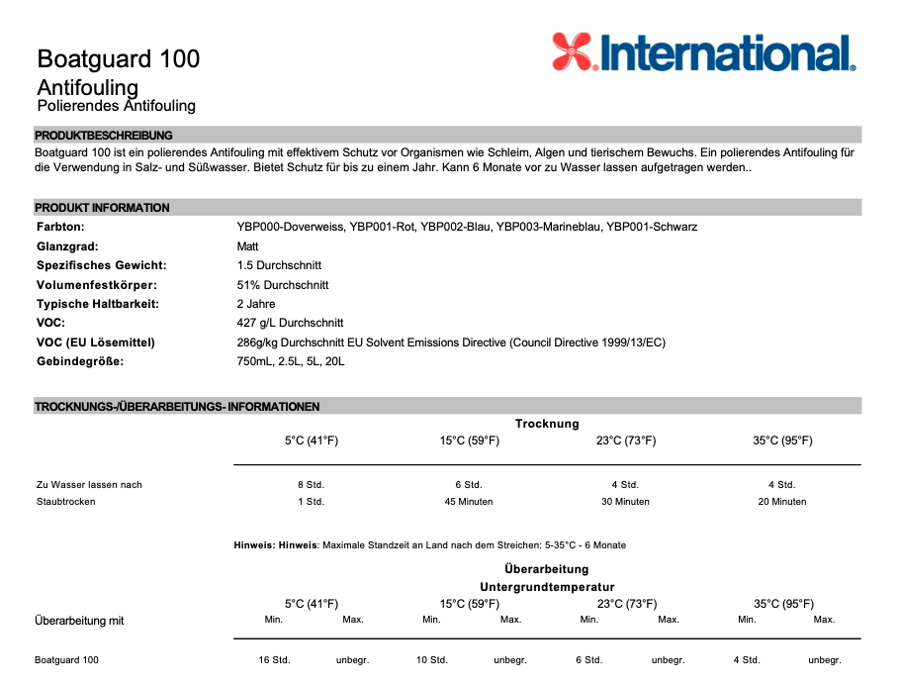Select the PRODUKTBESCHREIBUNG section header
This screenshot has width=900, height=686.
(104, 135)
